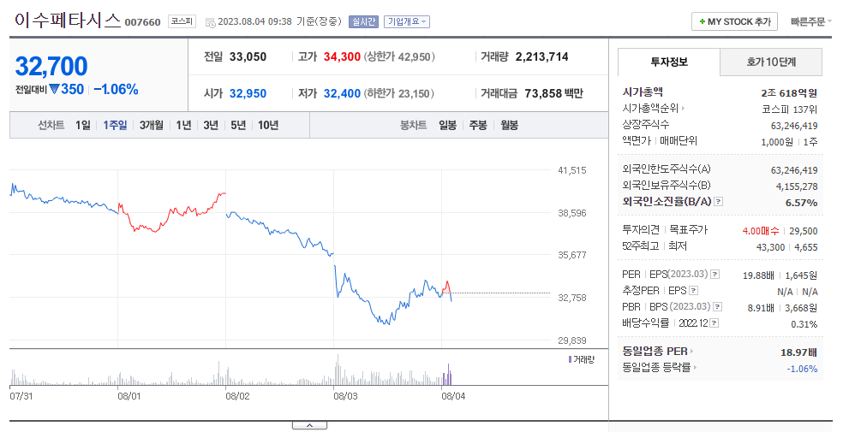Screen dimensions: 843x432
Task: Open the 동일업종 등락률 link
Action: pos(656,368)
